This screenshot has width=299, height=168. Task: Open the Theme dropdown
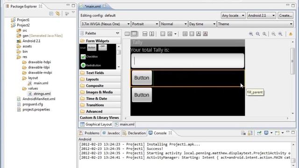(x=255, y=24)
